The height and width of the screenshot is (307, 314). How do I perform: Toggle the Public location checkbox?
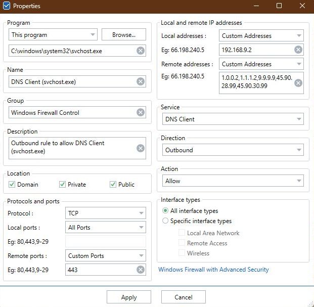(x=113, y=185)
